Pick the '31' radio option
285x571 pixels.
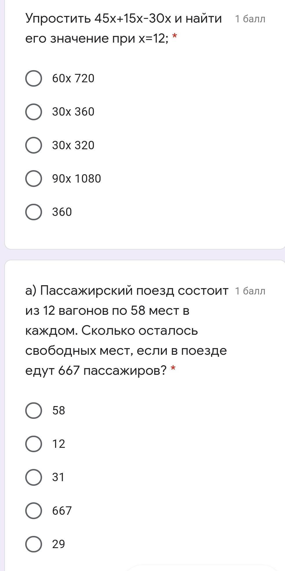click(34, 477)
